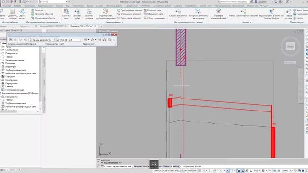Click Отсоединить элемент command
This screenshot has height=173, width=308.
click(129, 14)
